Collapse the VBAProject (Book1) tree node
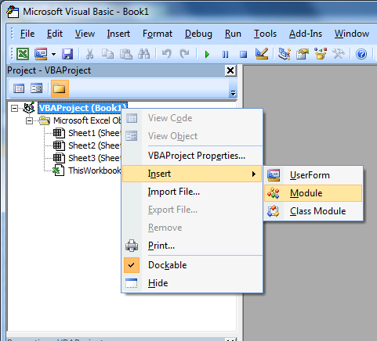Screen dimensions: 377x341 [15, 108]
